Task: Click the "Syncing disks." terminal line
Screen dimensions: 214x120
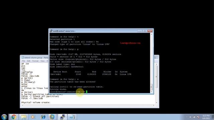Action: [59, 89]
